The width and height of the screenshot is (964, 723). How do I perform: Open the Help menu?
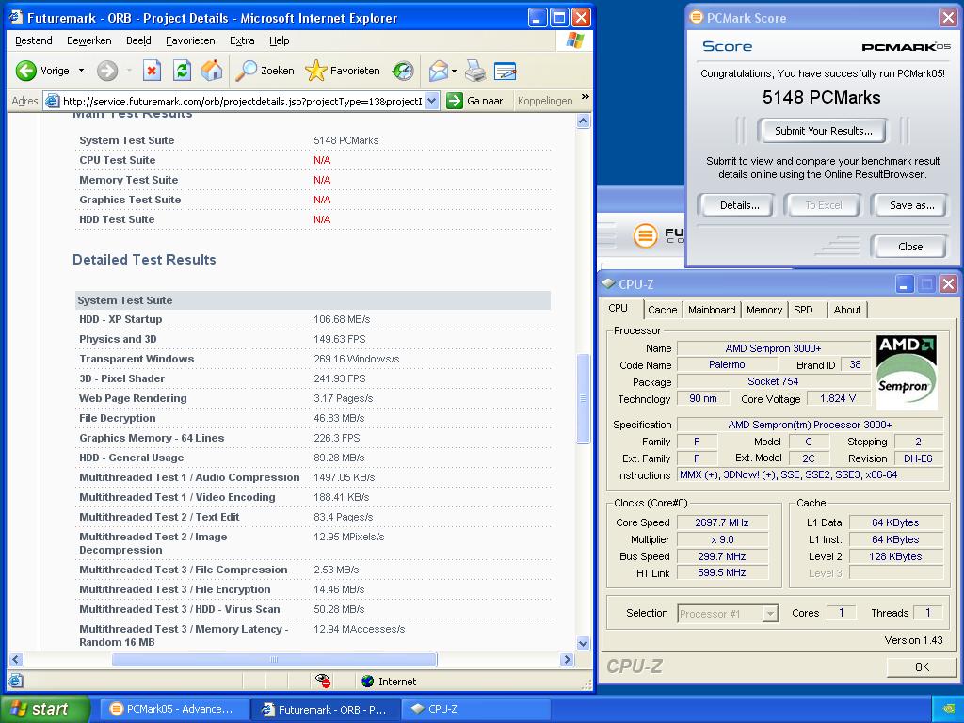click(279, 40)
